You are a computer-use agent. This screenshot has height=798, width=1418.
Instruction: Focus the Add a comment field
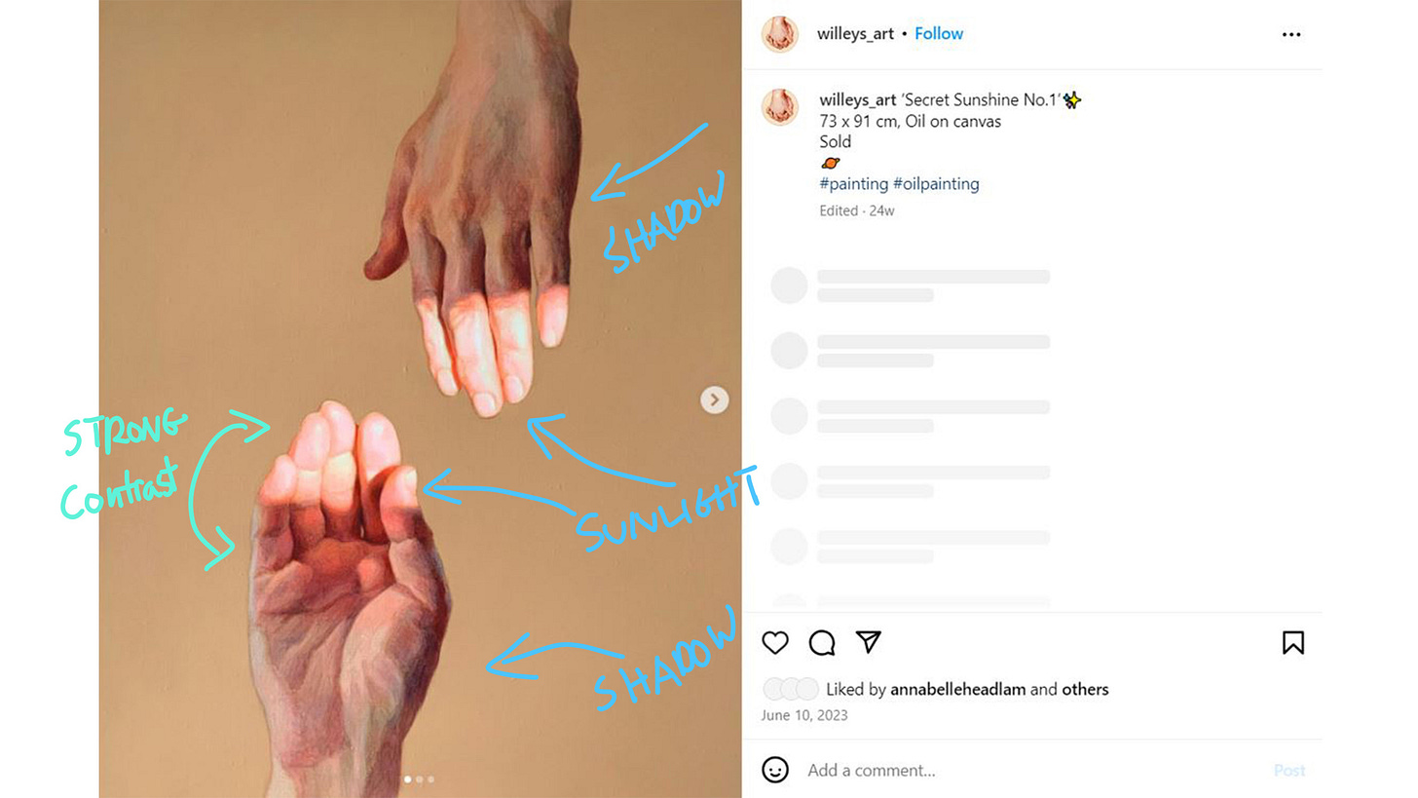tap(1032, 771)
